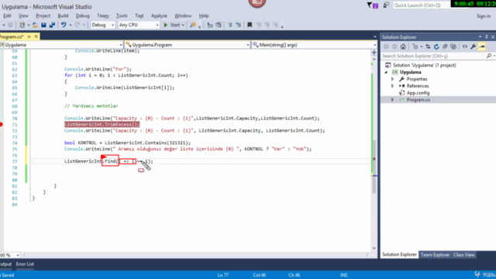Open the Analyze menu
This screenshot has height=279, width=496.
click(159, 15)
